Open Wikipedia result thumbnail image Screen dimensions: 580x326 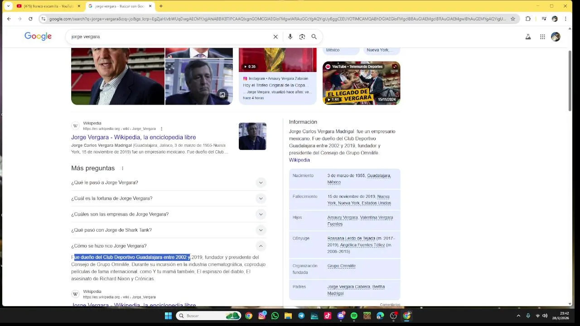click(252, 136)
